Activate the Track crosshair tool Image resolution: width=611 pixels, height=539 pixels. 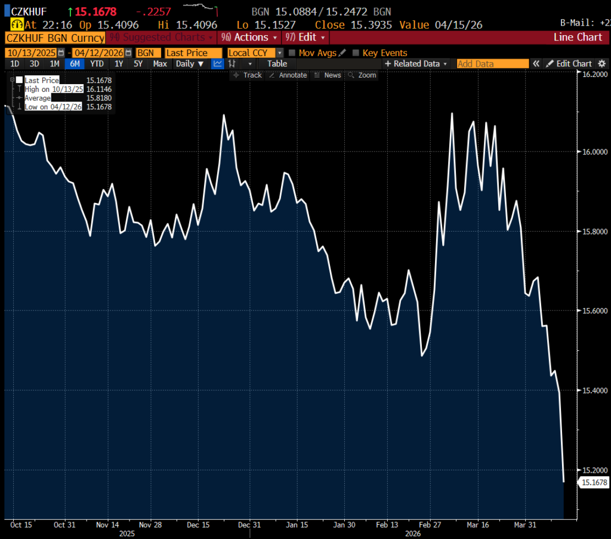tap(247, 75)
